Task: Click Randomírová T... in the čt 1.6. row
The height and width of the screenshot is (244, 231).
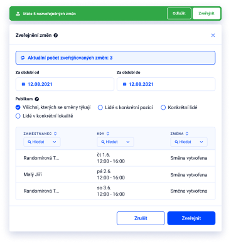Action: pos(41,158)
